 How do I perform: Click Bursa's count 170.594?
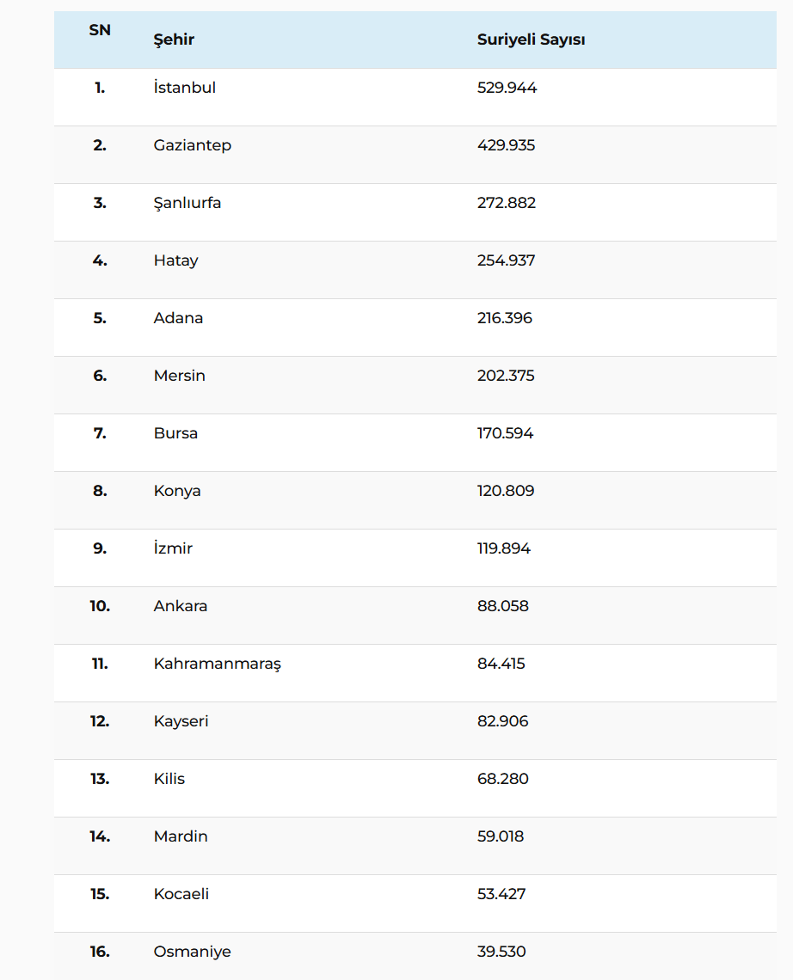click(505, 433)
